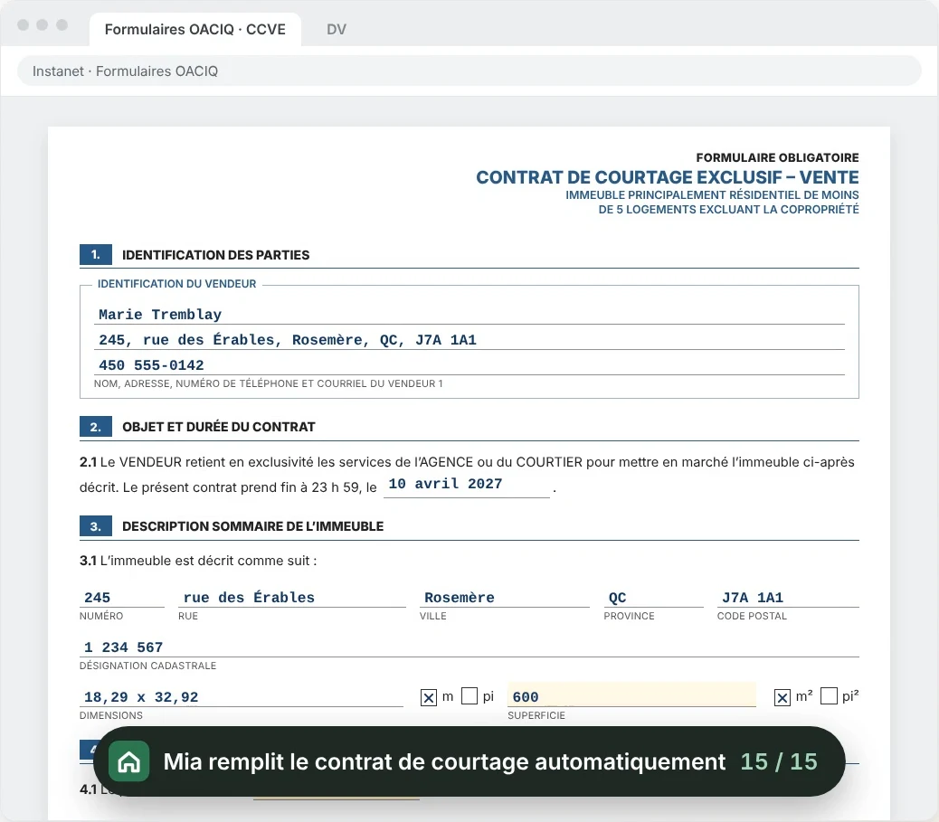939x822 pixels.
Task: Click the heading DESCRIPTION SOMMAIRE DE L'IMMEUBLE
Action: point(252,526)
